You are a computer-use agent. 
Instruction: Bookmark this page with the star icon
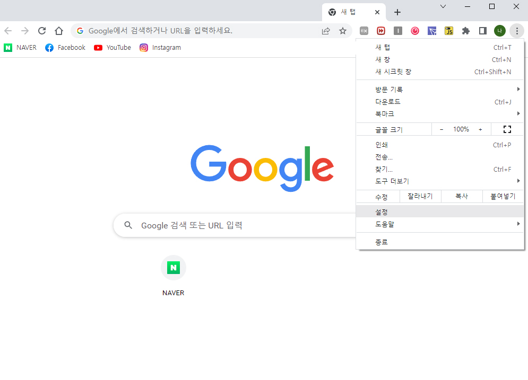pos(342,30)
